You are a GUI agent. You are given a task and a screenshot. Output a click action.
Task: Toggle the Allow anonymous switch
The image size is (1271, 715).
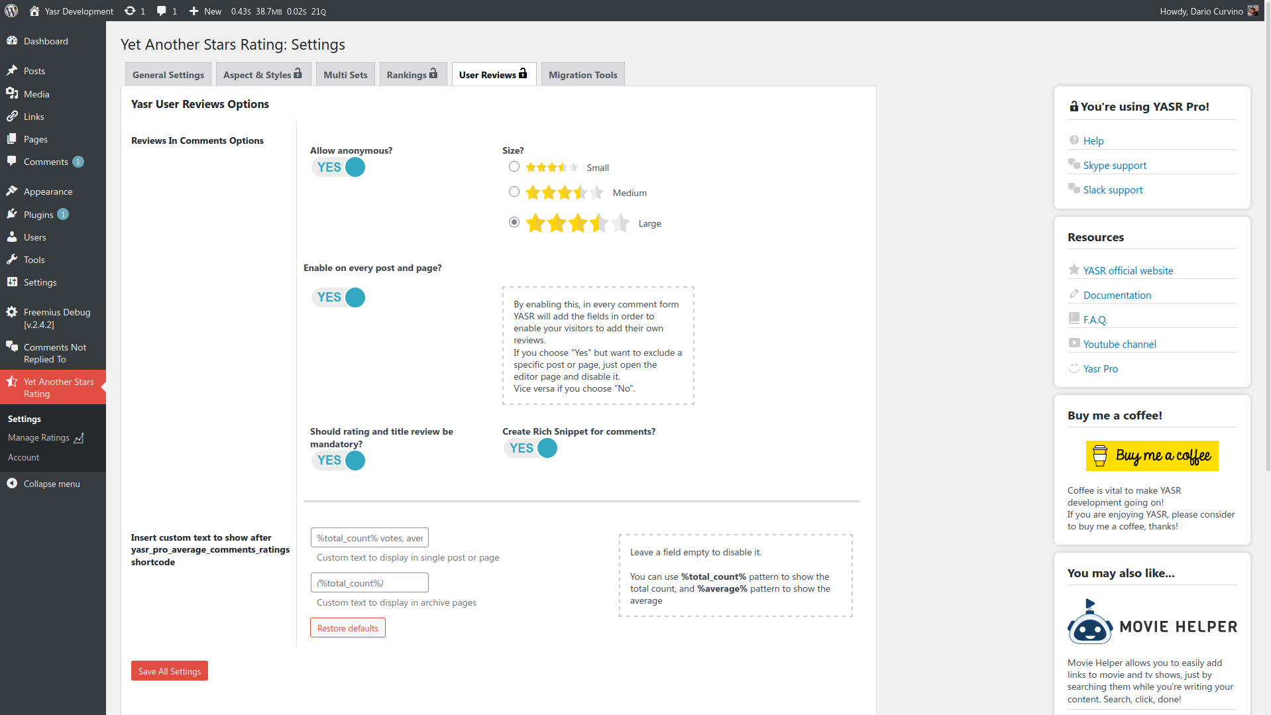pyautogui.click(x=338, y=167)
